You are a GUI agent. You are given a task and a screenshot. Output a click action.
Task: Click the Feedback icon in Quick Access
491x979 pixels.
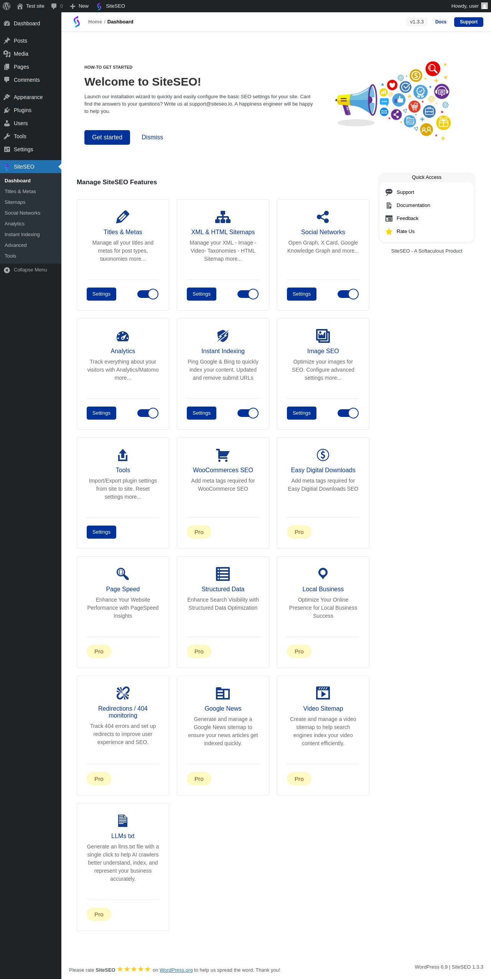[389, 218]
